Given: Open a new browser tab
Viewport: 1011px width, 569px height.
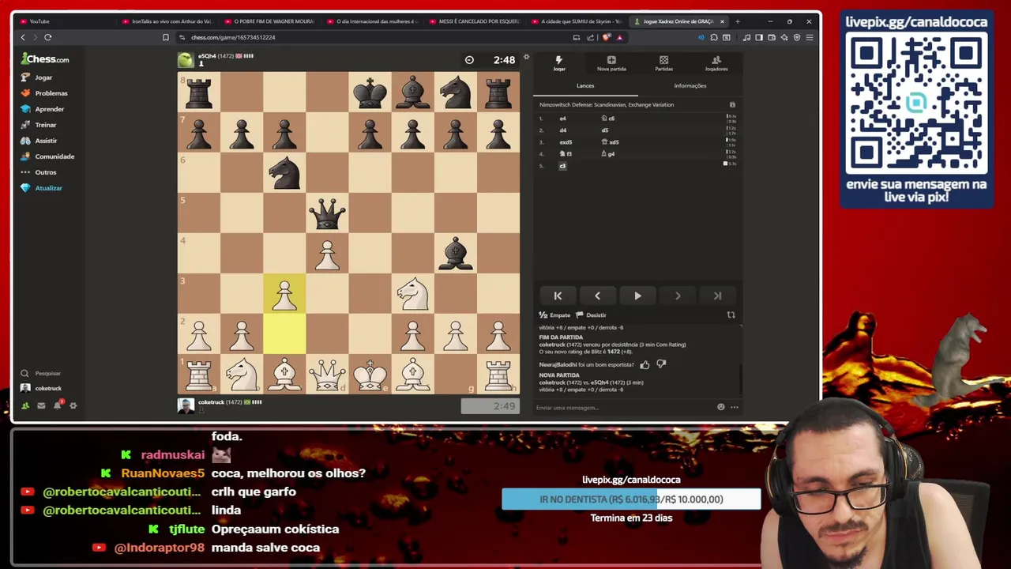Looking at the screenshot, I should click(738, 21).
